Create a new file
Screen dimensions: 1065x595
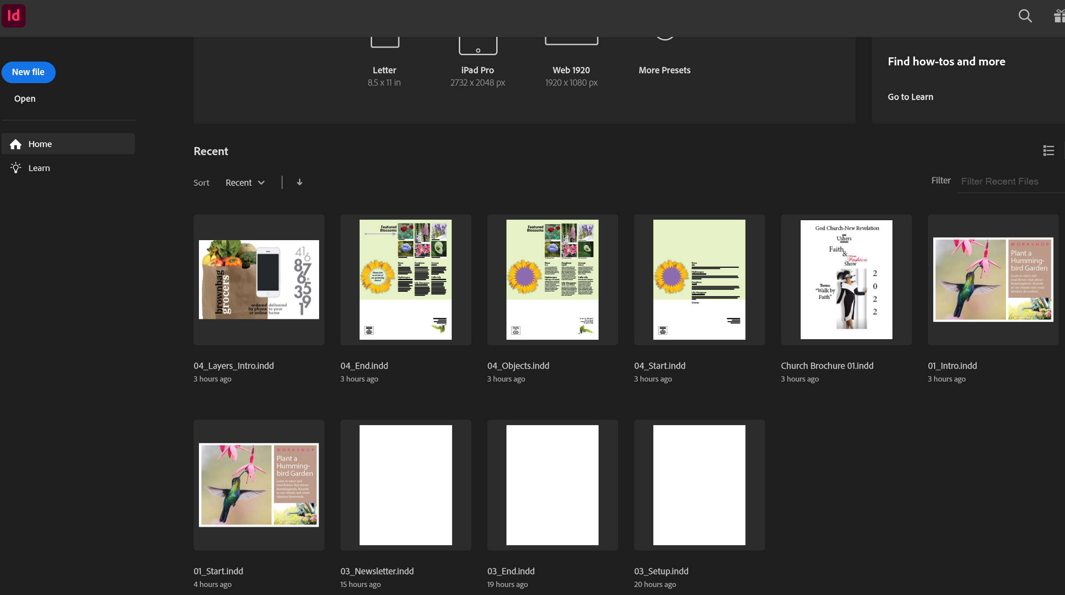click(28, 72)
